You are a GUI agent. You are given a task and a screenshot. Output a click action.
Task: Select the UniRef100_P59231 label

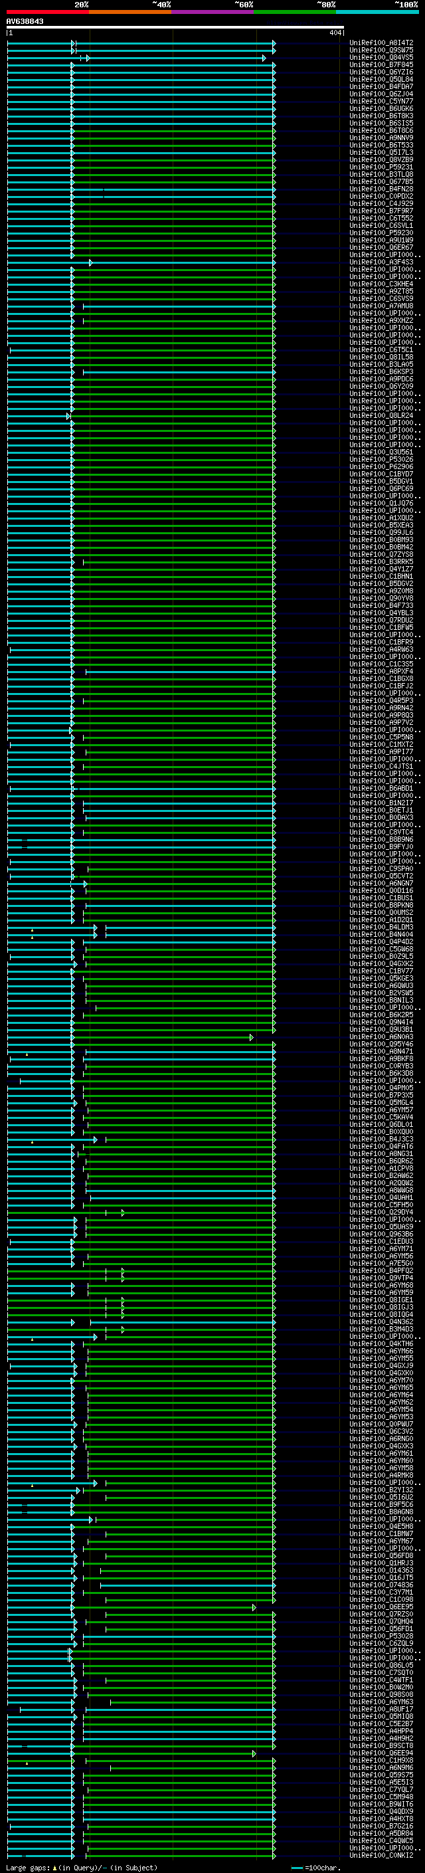coord(381,167)
